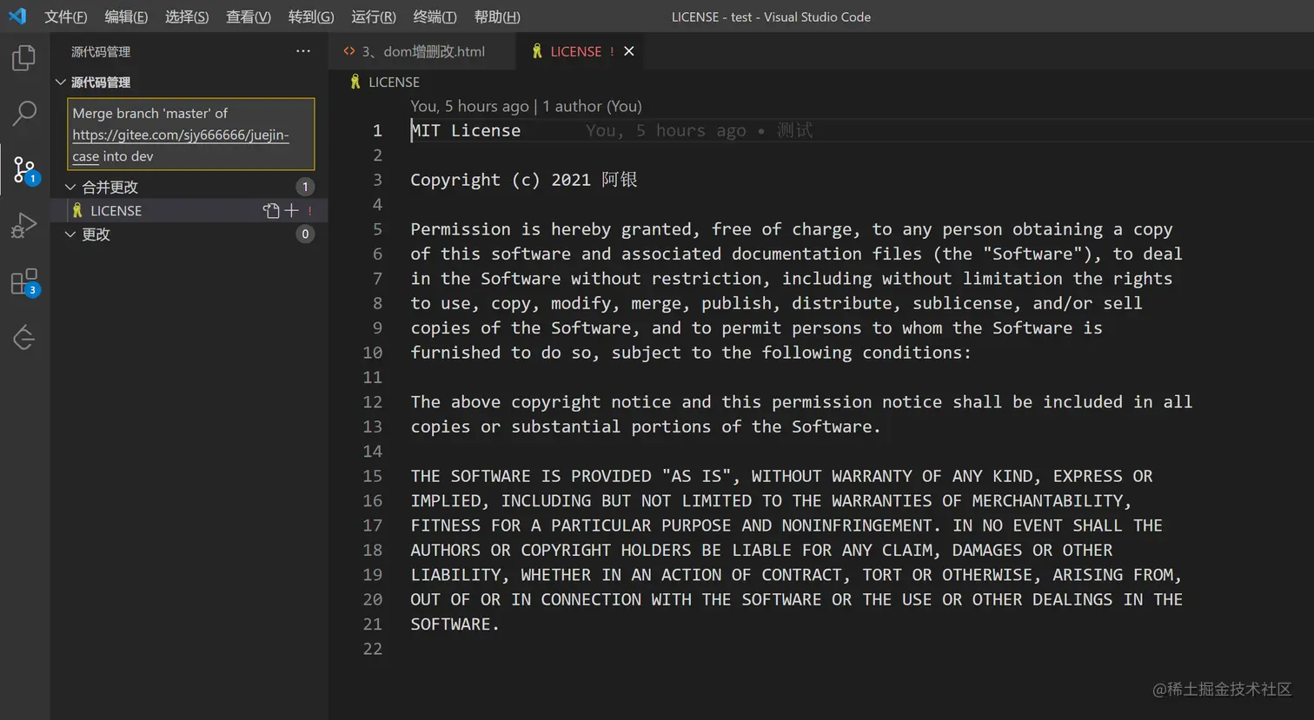Click the VS Code logo icon
1314x720 pixels.
[x=17, y=17]
